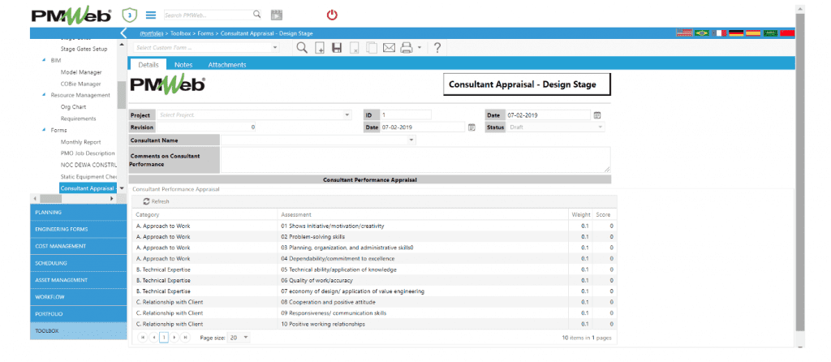Open the shield notifications badge showing 3
This screenshot has width=831, height=362.
point(129,15)
